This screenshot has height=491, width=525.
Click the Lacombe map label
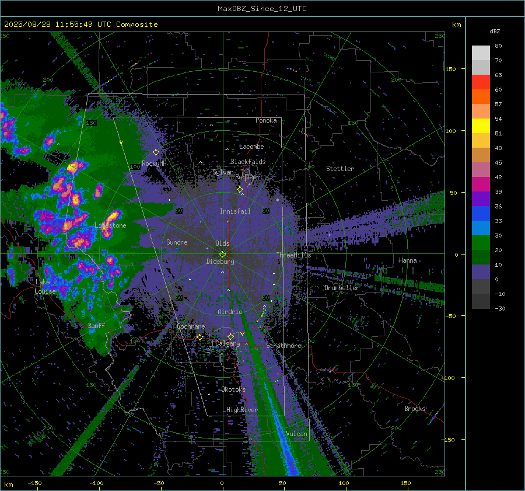pos(251,147)
